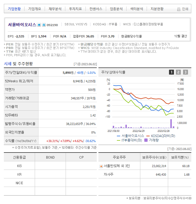This screenshot has width=196, height=204.
Task: Click the red KOSDAQ대비(좌) legend line
Action: click(x=148, y=136)
